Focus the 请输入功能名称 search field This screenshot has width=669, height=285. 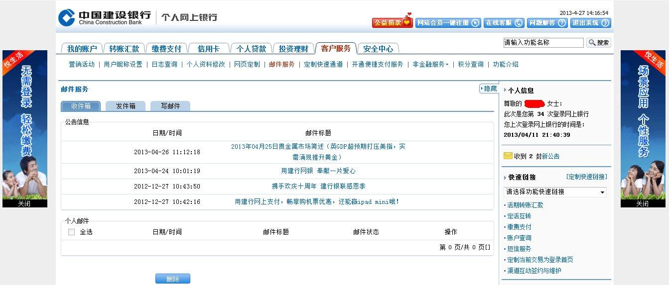point(543,43)
